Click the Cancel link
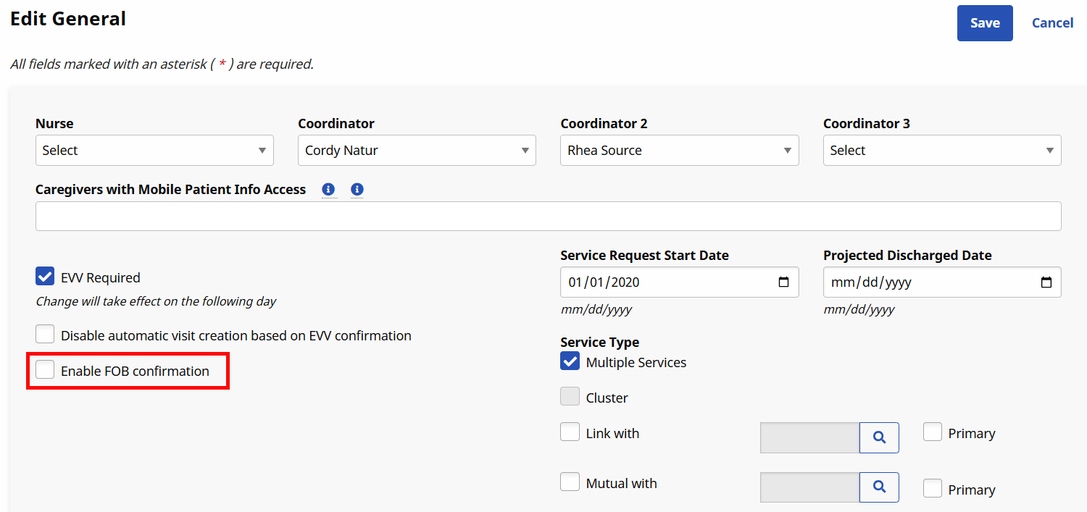Image resolution: width=1087 pixels, height=512 pixels. [x=1052, y=22]
